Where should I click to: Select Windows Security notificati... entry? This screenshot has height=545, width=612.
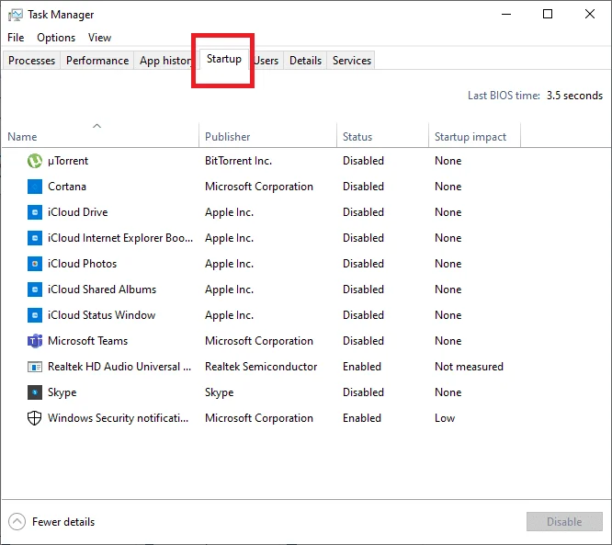coord(118,418)
